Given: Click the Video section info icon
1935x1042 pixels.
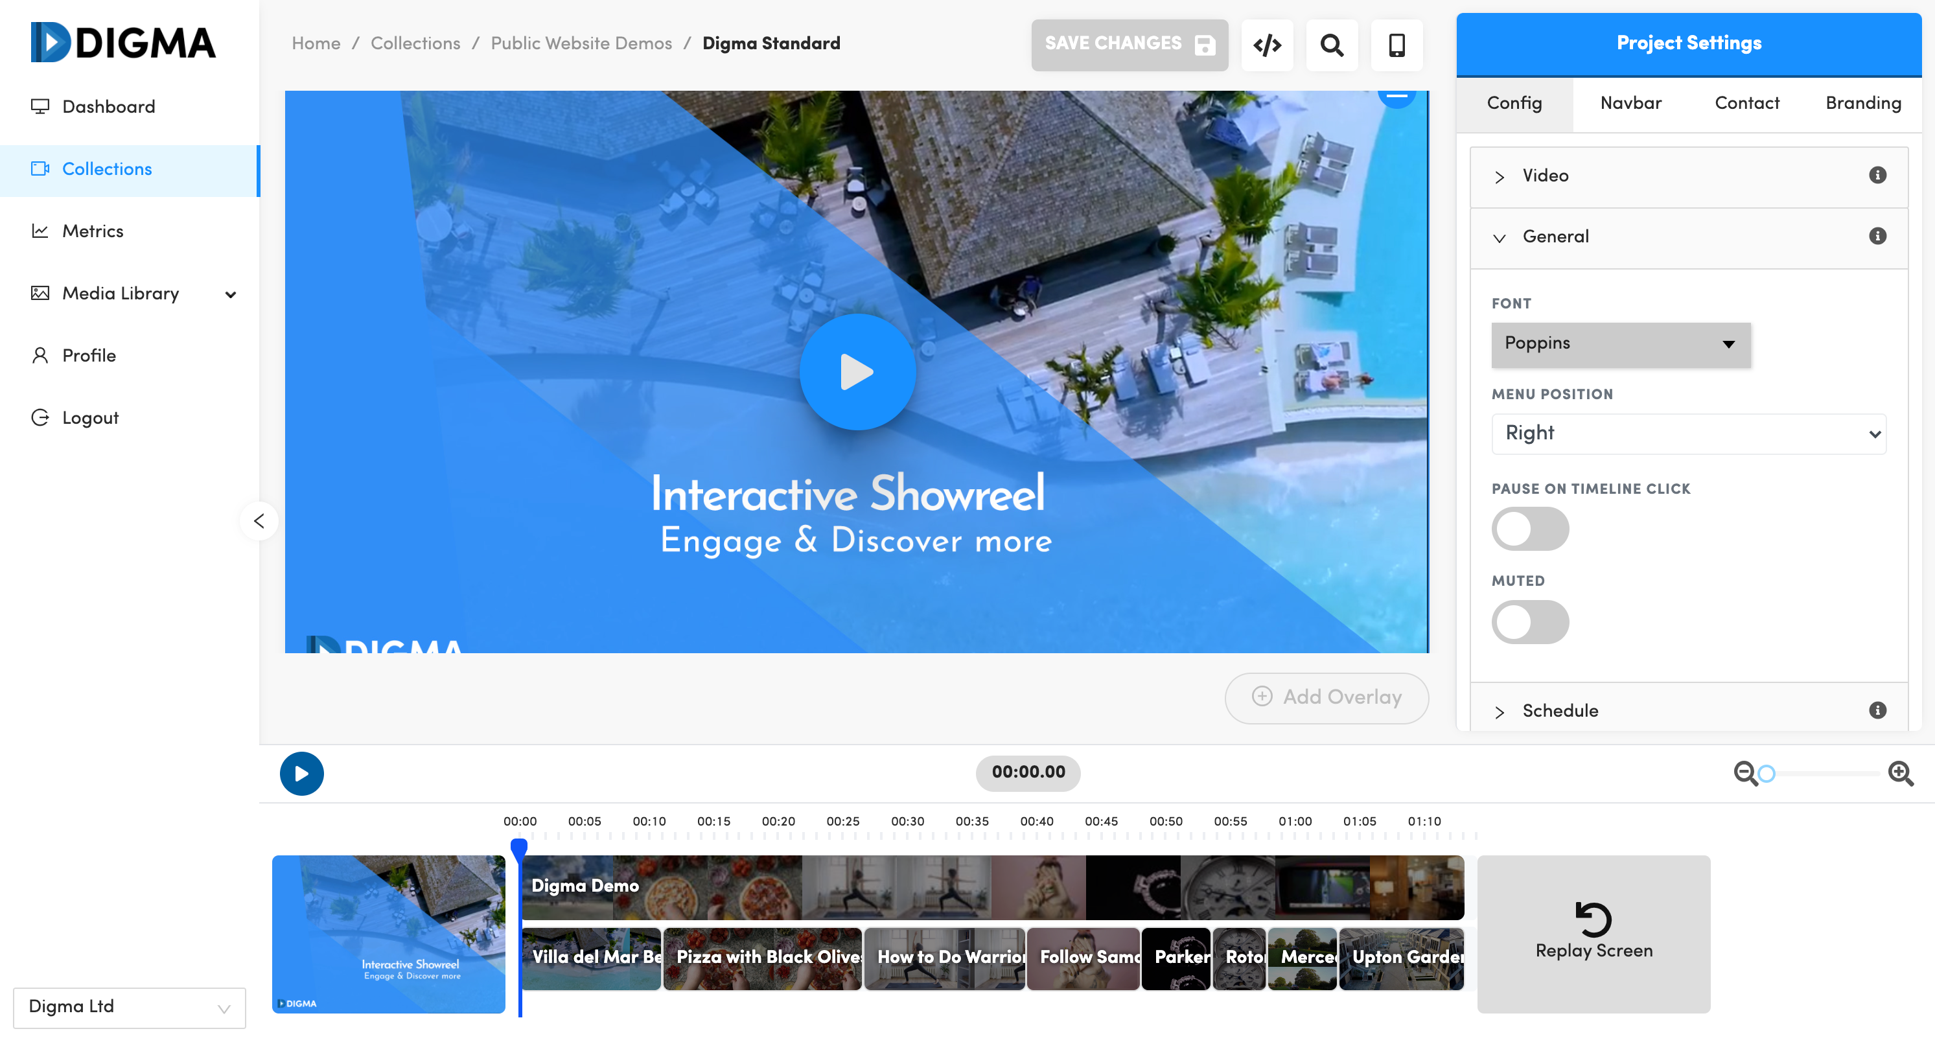Looking at the screenshot, I should click(1877, 175).
